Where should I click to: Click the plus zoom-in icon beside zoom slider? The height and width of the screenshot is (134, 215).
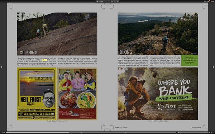coord(209,132)
